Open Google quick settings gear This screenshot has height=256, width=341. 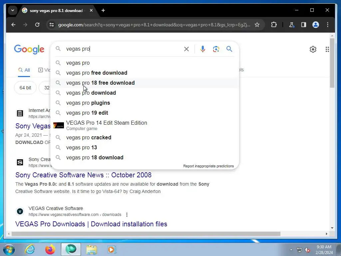313,49
